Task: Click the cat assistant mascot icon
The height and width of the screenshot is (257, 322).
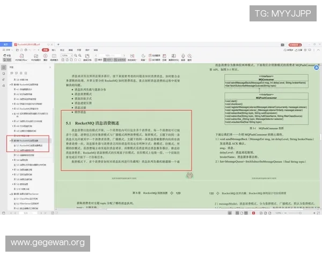Action: point(189,176)
